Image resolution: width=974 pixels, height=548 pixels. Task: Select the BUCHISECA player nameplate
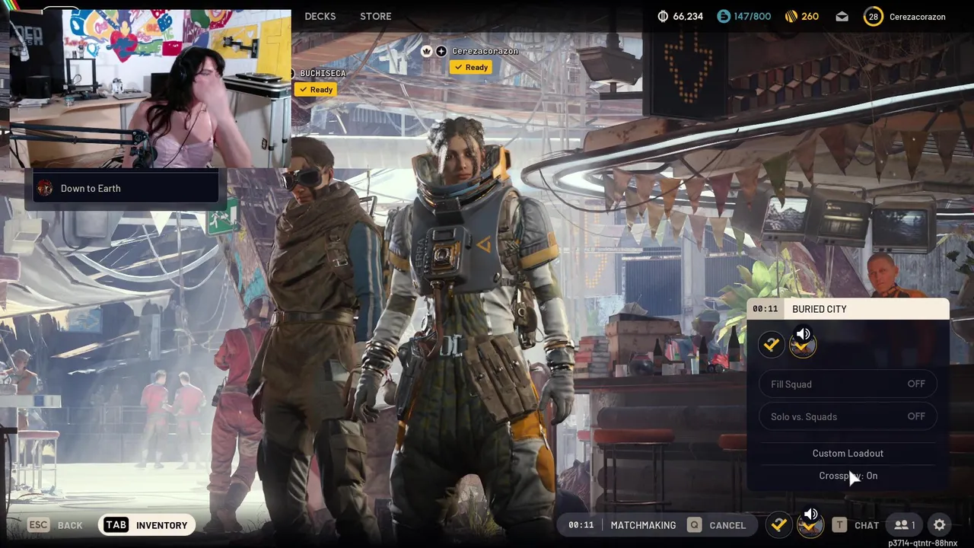click(x=323, y=73)
